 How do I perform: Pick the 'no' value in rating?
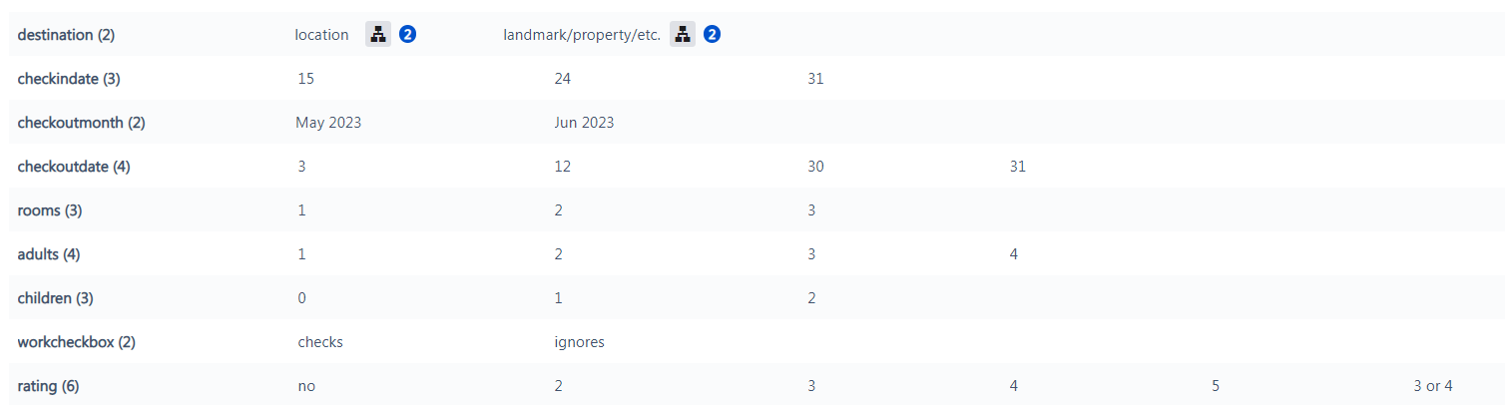coord(306,386)
